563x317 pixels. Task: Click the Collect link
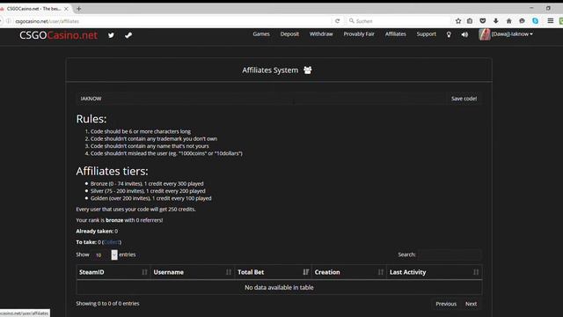(x=112, y=242)
